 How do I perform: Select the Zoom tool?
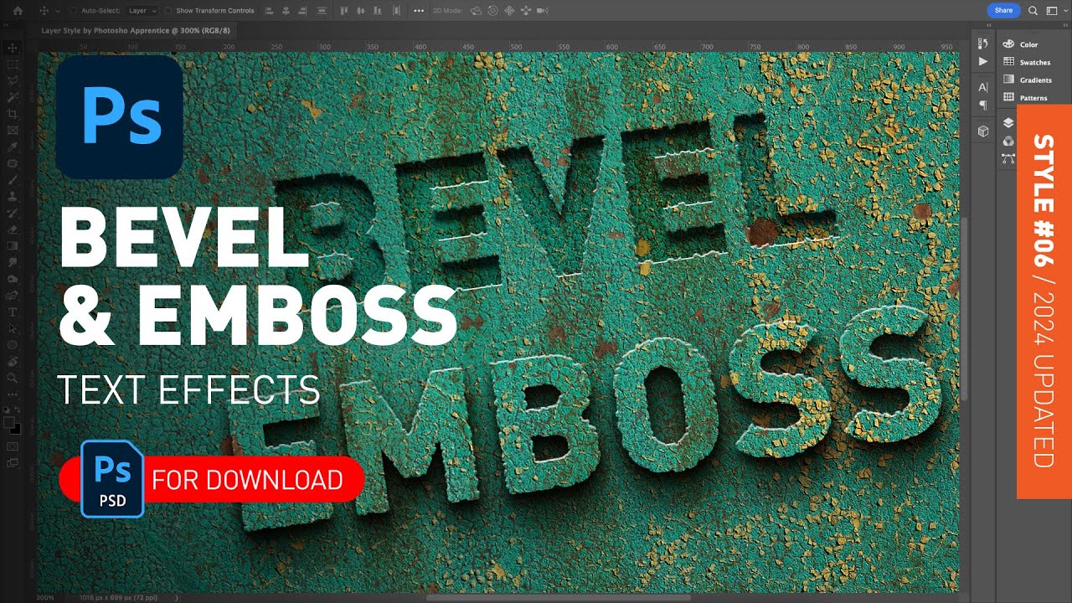point(13,377)
